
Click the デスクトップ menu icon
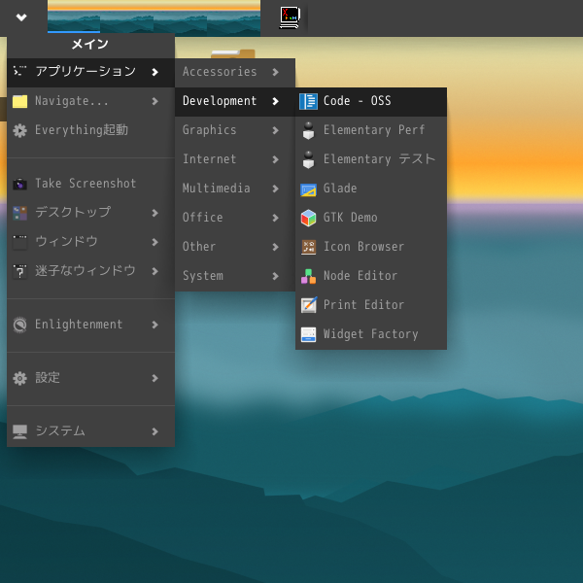[19, 213]
